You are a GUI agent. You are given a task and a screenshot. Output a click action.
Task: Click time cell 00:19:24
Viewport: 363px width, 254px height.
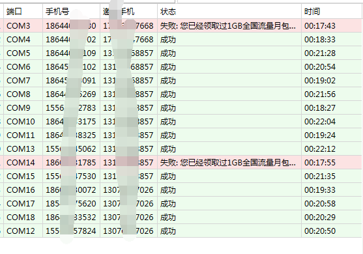(x=332, y=135)
